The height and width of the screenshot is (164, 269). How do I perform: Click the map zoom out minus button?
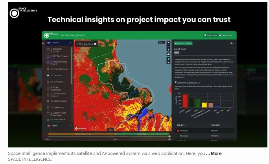pos(169,47)
